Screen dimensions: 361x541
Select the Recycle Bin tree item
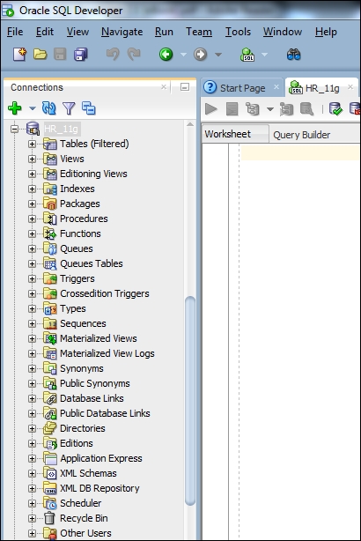[x=84, y=518]
